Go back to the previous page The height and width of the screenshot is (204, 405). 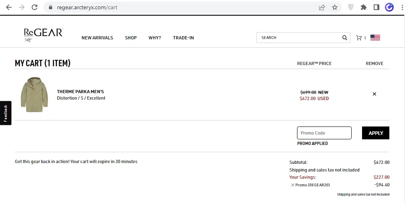[x=9, y=7]
